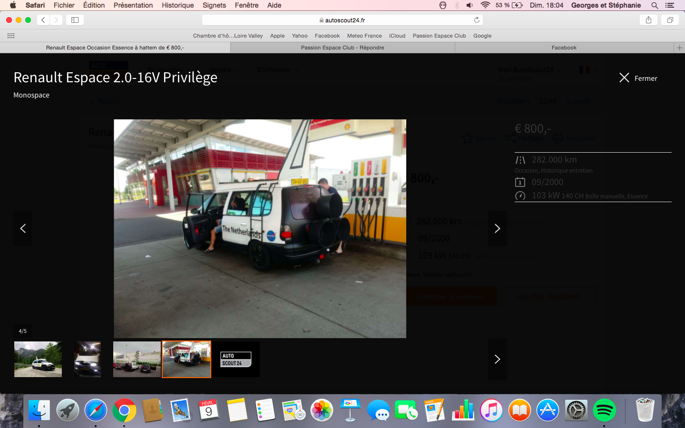Click the iCloud favorites link
Screen dimensions: 685x428
coord(397,36)
